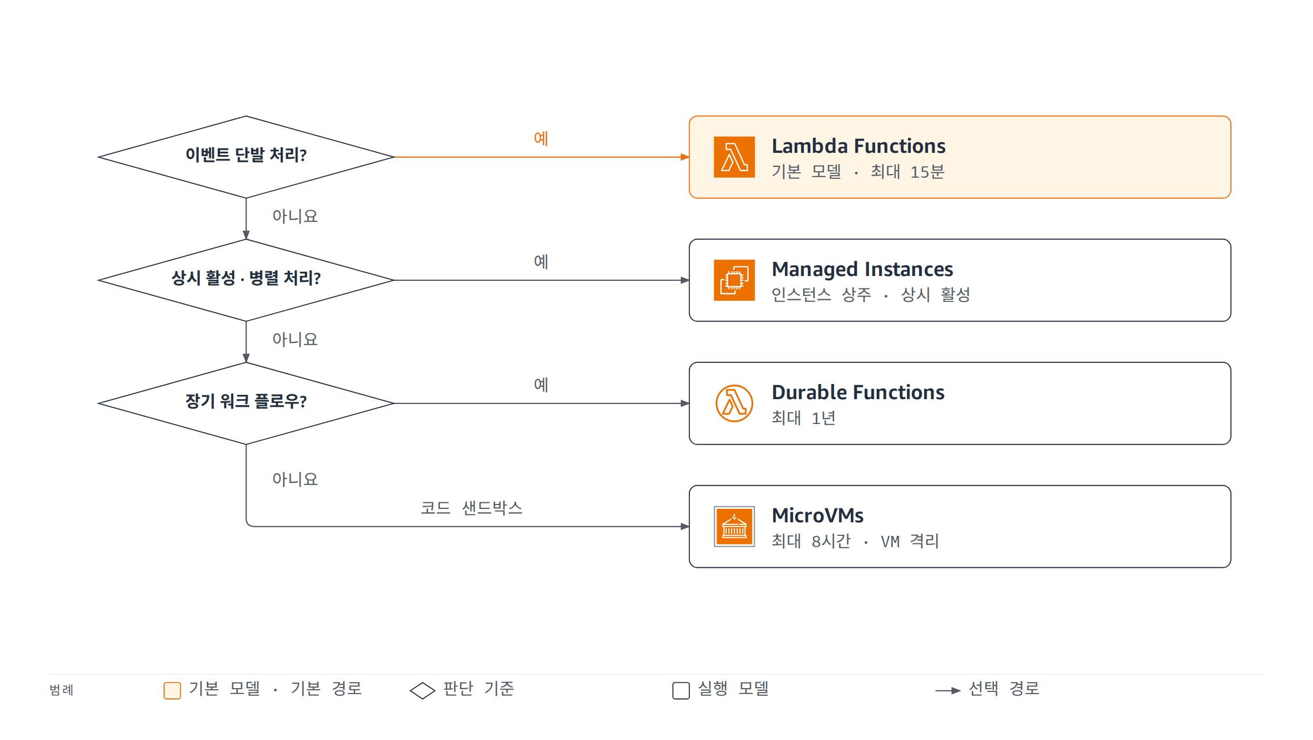Click the 최대 8시간 · VM 격리 subtitle

[x=855, y=541]
